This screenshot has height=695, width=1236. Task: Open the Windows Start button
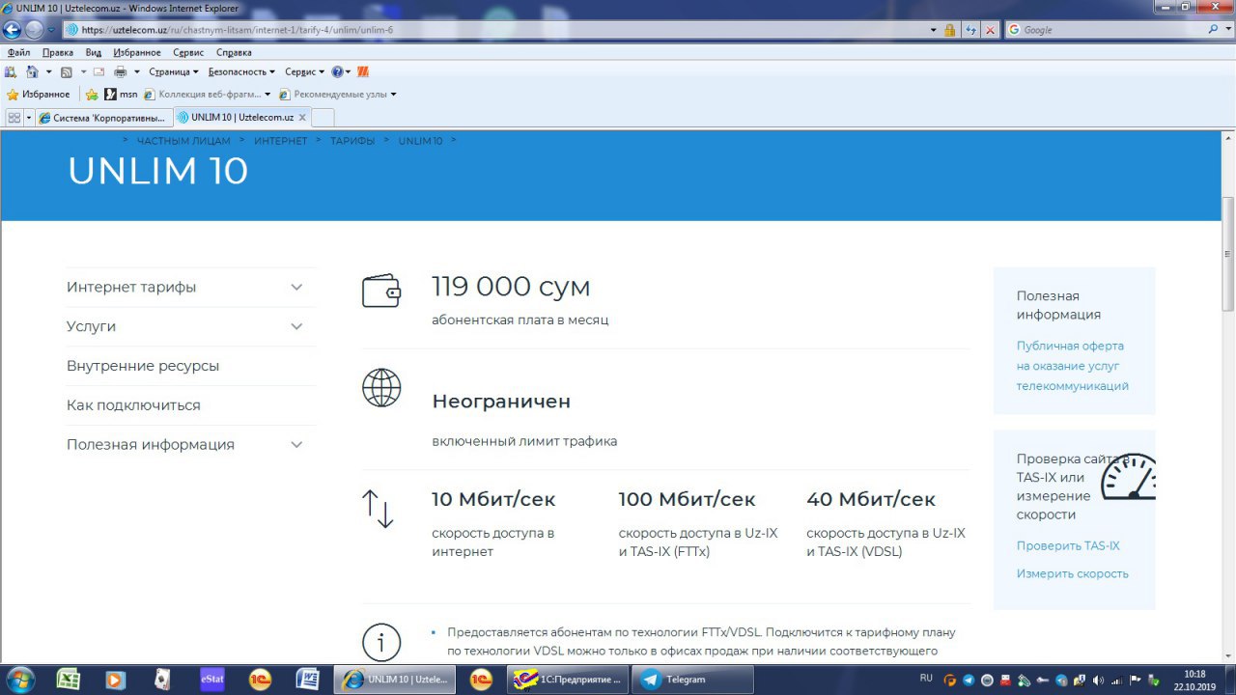[x=20, y=679]
